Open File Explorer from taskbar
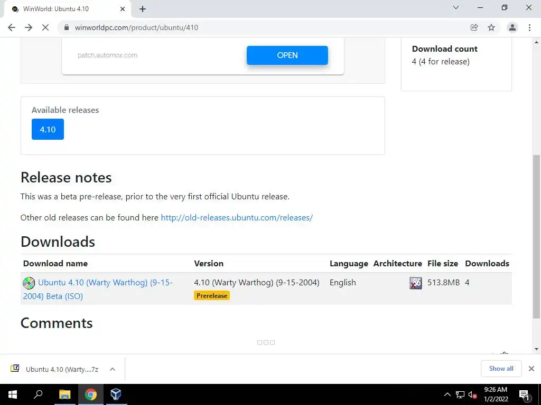Viewport: 541px width, 405px height. coord(64,394)
